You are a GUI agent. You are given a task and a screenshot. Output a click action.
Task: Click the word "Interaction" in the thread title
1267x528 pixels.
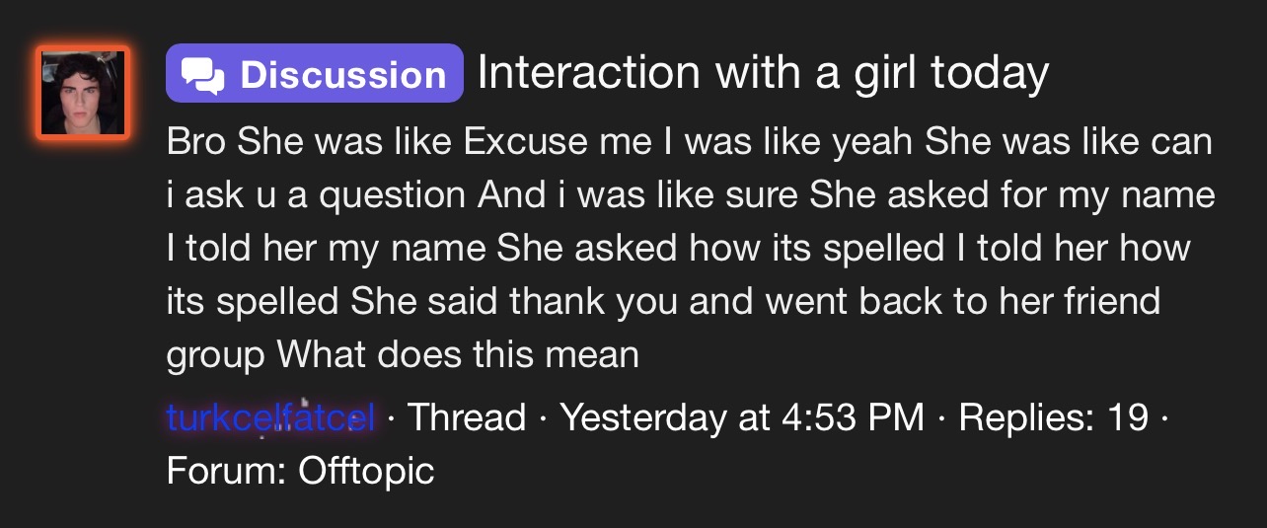point(588,73)
